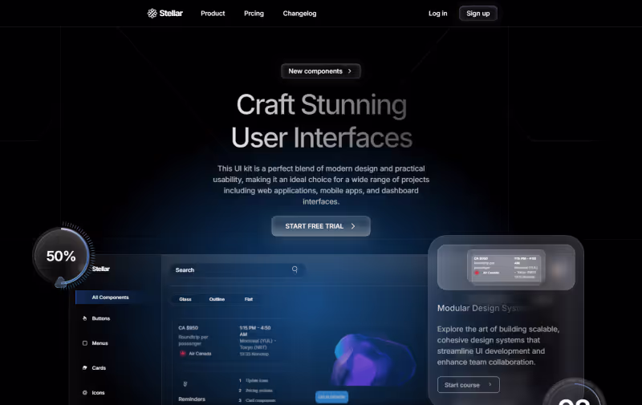This screenshot has width=642, height=405.
Task: Click the magnifier icon in Search bar
Action: point(295,269)
